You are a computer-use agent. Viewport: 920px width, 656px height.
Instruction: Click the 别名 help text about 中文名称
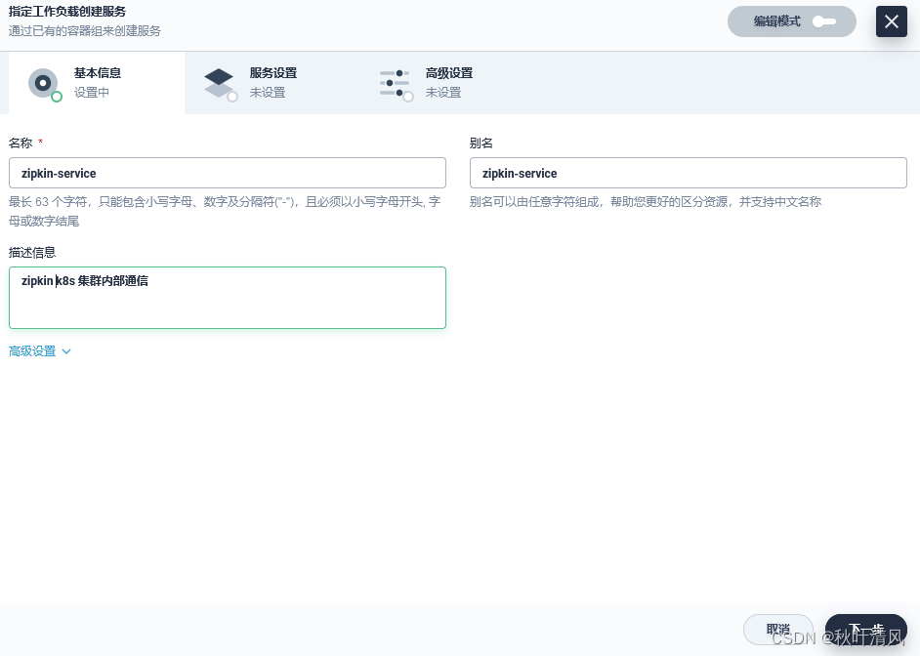pyautogui.click(x=646, y=202)
